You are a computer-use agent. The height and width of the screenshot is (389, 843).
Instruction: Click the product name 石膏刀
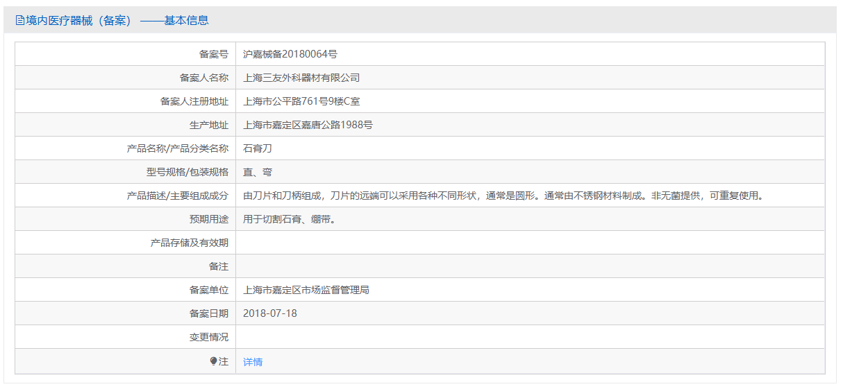click(x=258, y=148)
